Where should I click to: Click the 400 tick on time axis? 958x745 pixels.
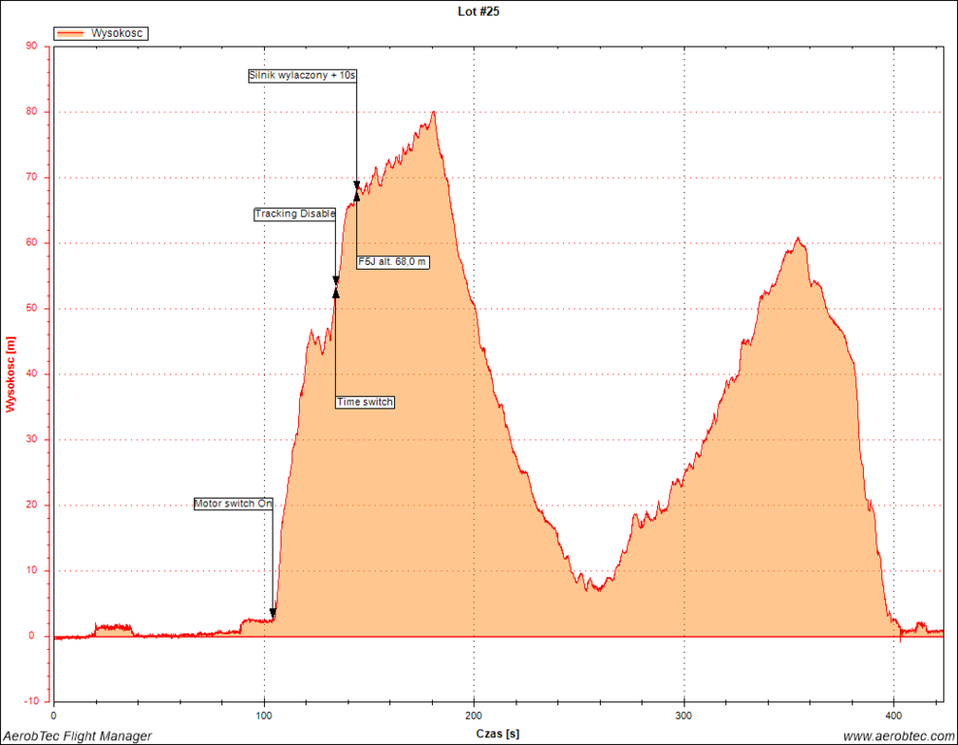(x=894, y=715)
